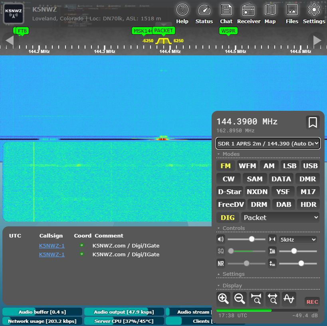Screen dimensions: 327x326
Task: Open the Files icon
Action: pos(292,14)
